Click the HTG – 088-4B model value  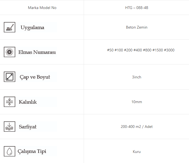point(136,8)
